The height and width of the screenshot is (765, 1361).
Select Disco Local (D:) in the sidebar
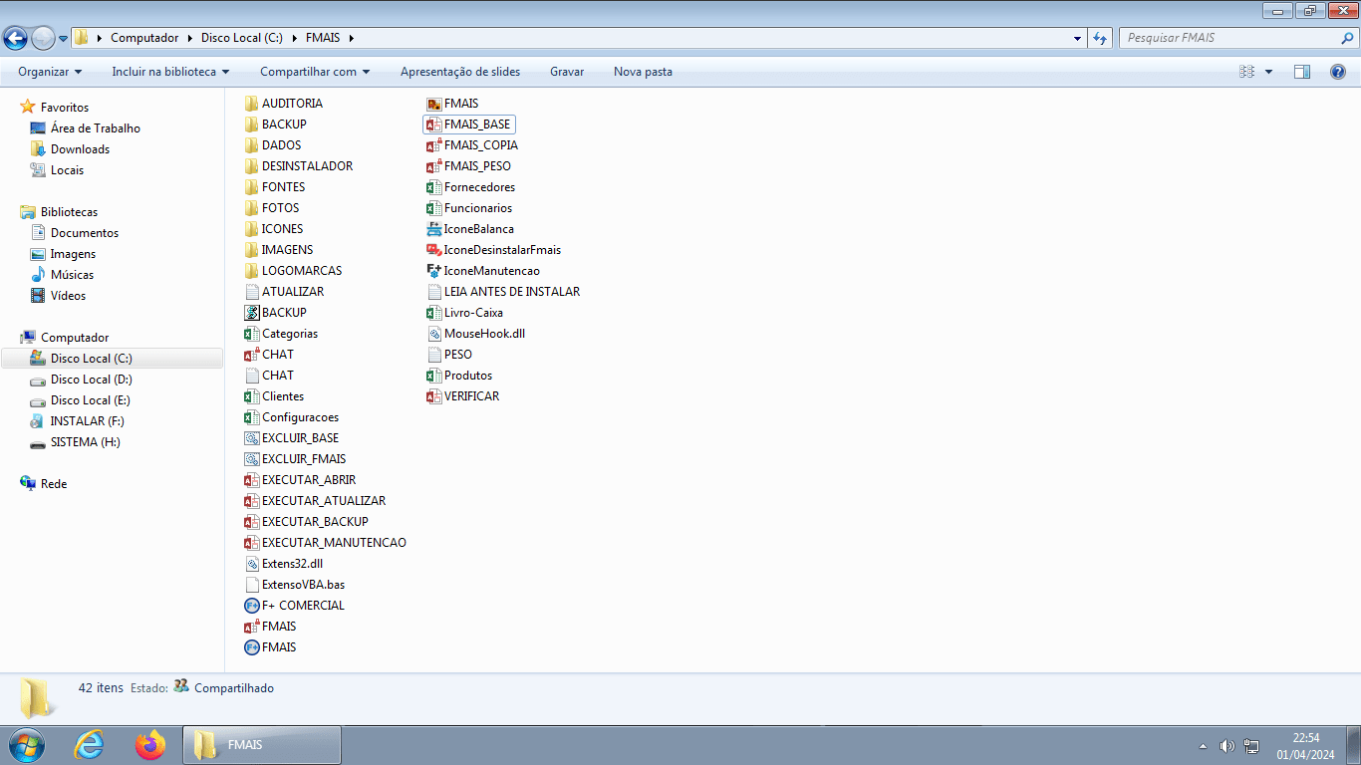tap(92, 380)
